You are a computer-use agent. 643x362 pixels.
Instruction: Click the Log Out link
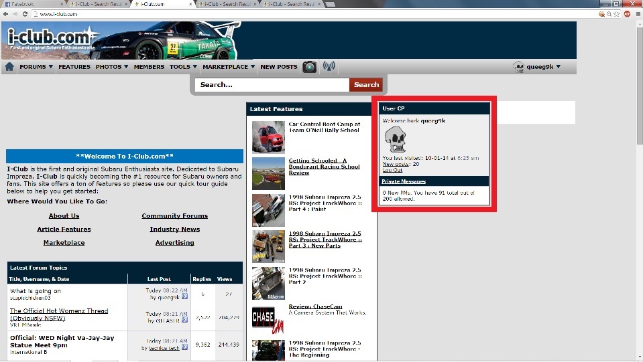point(392,170)
